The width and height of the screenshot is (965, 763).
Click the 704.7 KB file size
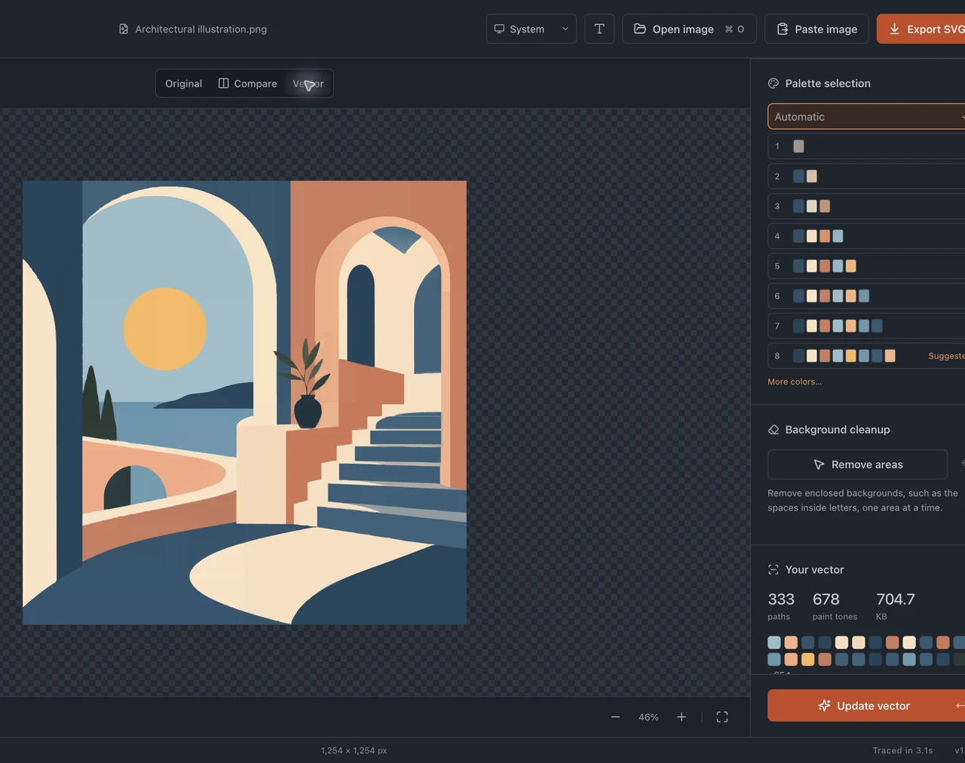coord(896,599)
